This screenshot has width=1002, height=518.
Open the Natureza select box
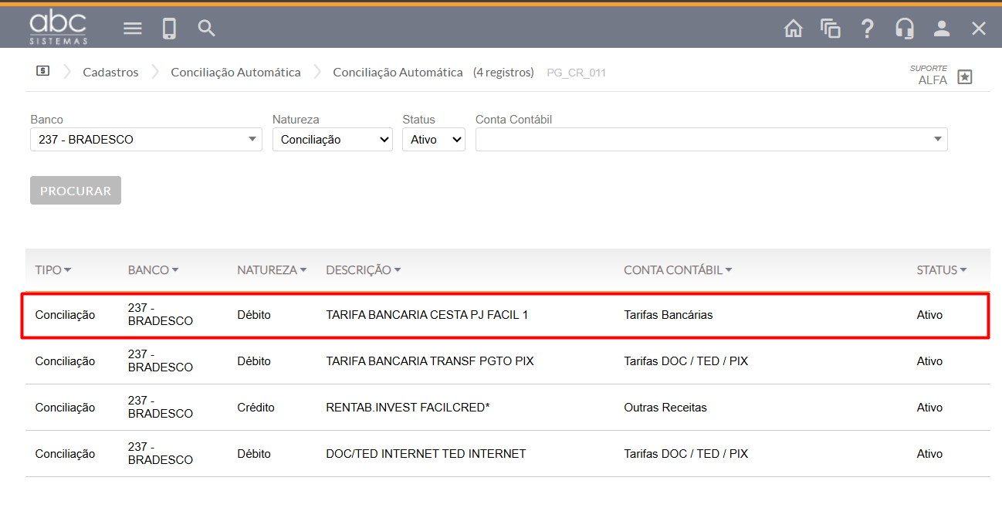(332, 140)
